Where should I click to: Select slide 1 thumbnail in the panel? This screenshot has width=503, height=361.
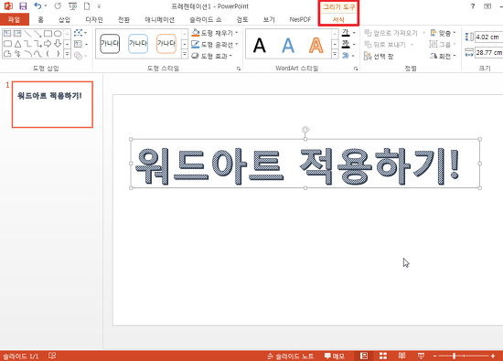[52, 104]
